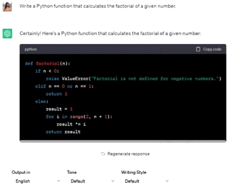Click the 'Writing Style' label
The height and width of the screenshot is (193, 229).
tap(134, 173)
